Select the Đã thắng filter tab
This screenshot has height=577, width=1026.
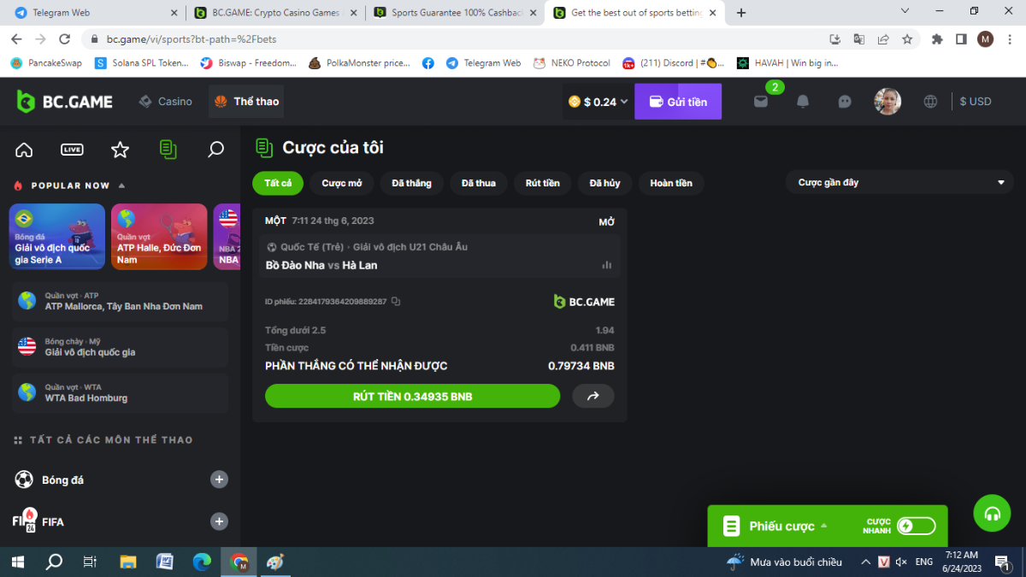coord(411,183)
